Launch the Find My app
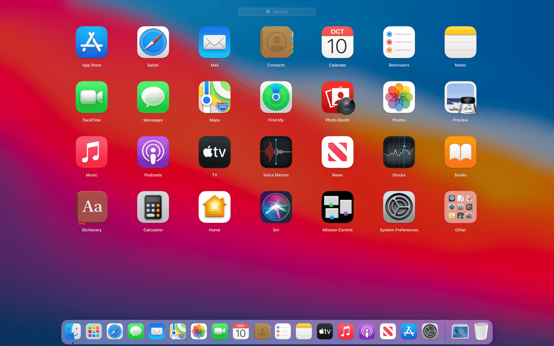The width and height of the screenshot is (554, 346). point(276,97)
